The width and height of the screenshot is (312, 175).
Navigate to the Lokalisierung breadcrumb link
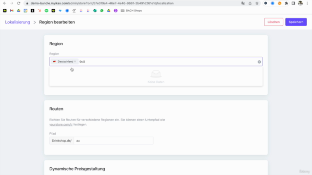pos(18,22)
